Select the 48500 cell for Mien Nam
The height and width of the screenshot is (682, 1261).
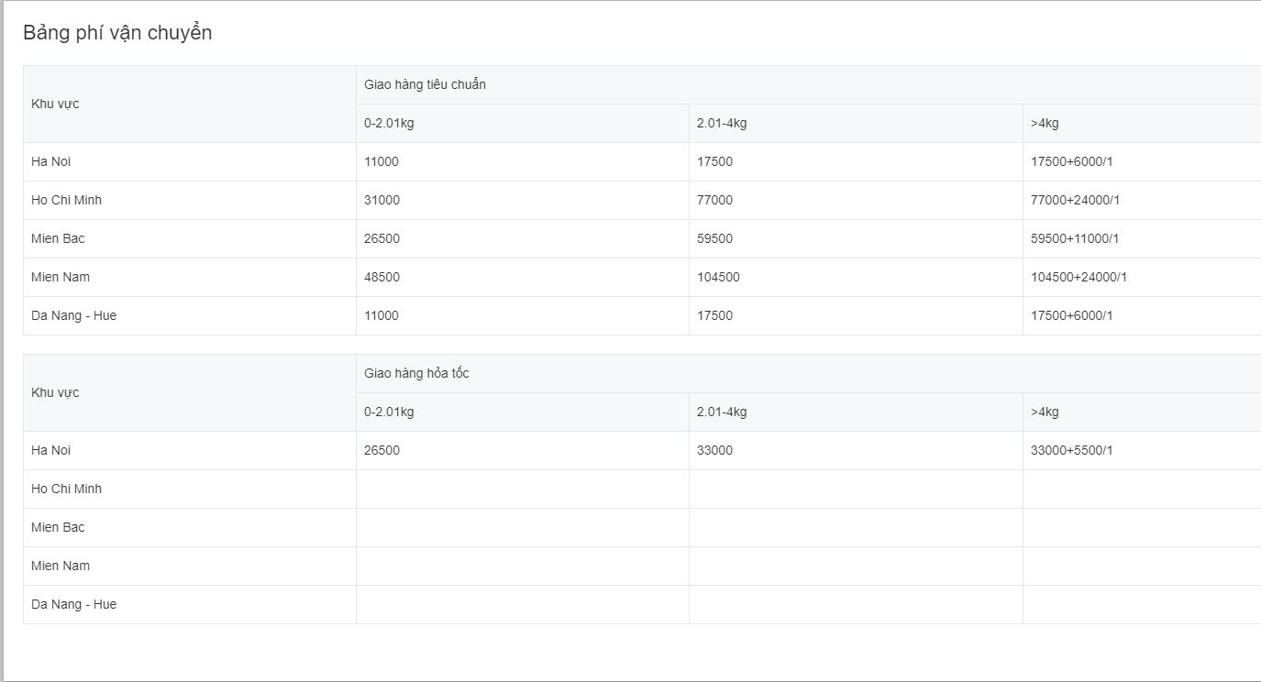click(x=382, y=277)
